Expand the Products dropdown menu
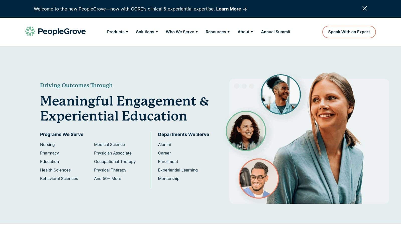 tap(118, 32)
